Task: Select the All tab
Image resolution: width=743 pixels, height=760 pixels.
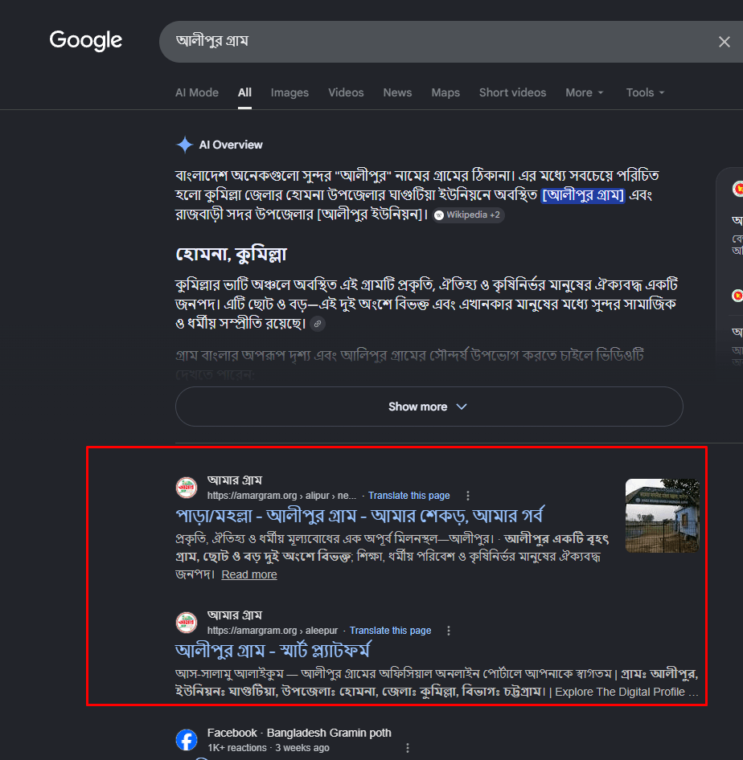Action: (244, 92)
